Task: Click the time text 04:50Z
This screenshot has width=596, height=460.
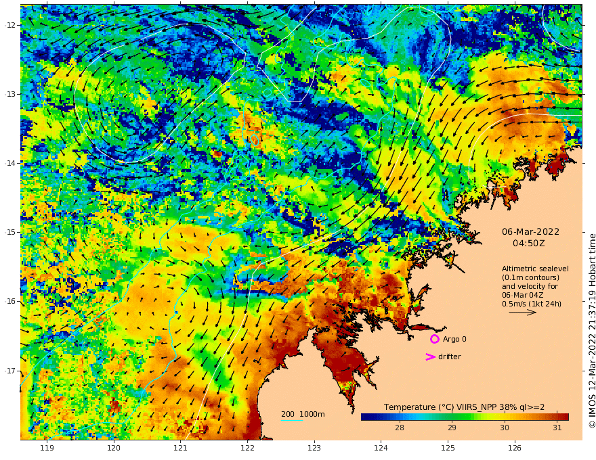Action: [x=529, y=244]
